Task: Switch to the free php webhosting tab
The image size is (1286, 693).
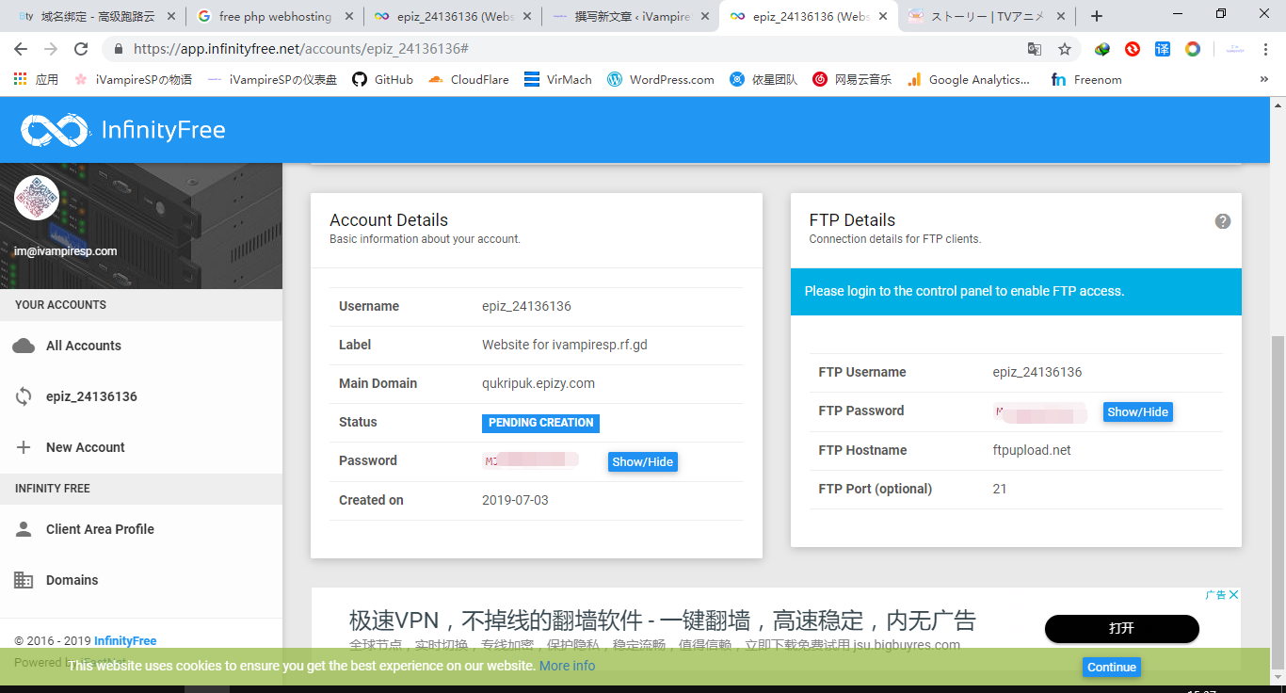Action: click(274, 16)
